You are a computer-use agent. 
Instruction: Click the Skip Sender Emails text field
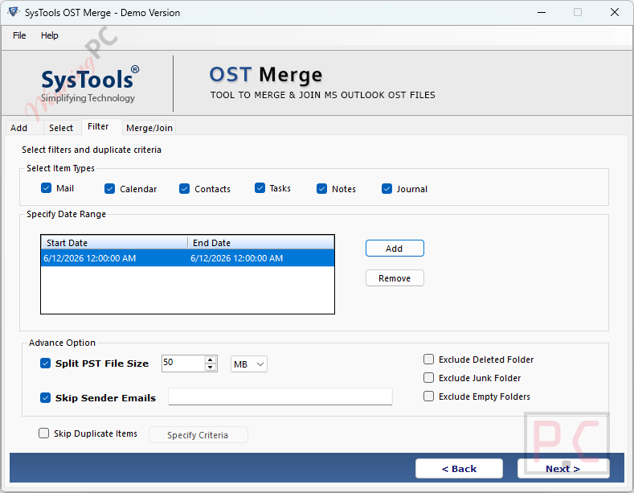point(280,396)
